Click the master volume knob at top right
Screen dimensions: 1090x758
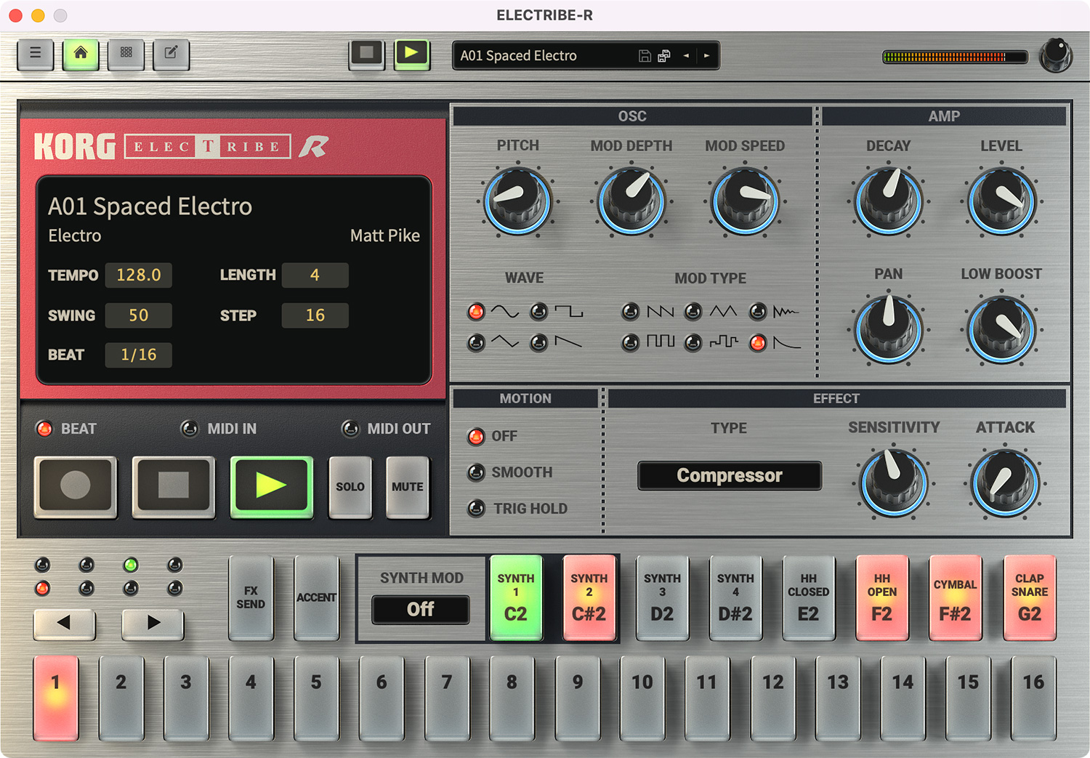1056,56
